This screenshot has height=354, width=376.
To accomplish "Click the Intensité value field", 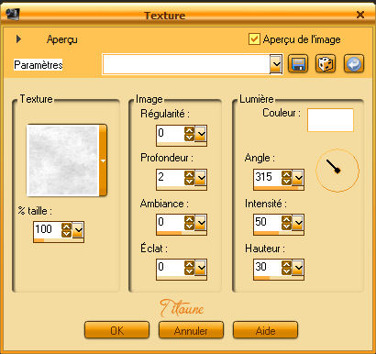I will (268, 222).
